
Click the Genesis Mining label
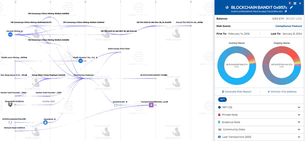(x=13, y=31)
